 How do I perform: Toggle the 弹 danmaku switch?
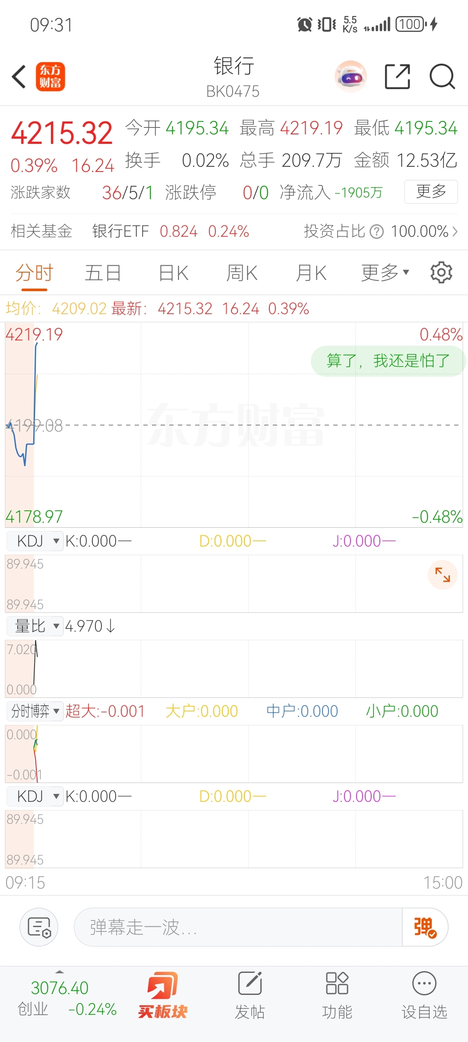425,927
